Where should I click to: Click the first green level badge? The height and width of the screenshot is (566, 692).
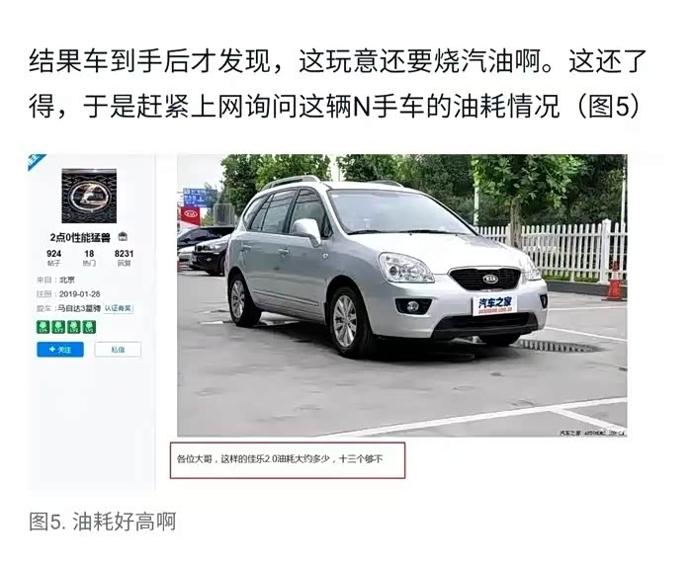coord(43,327)
